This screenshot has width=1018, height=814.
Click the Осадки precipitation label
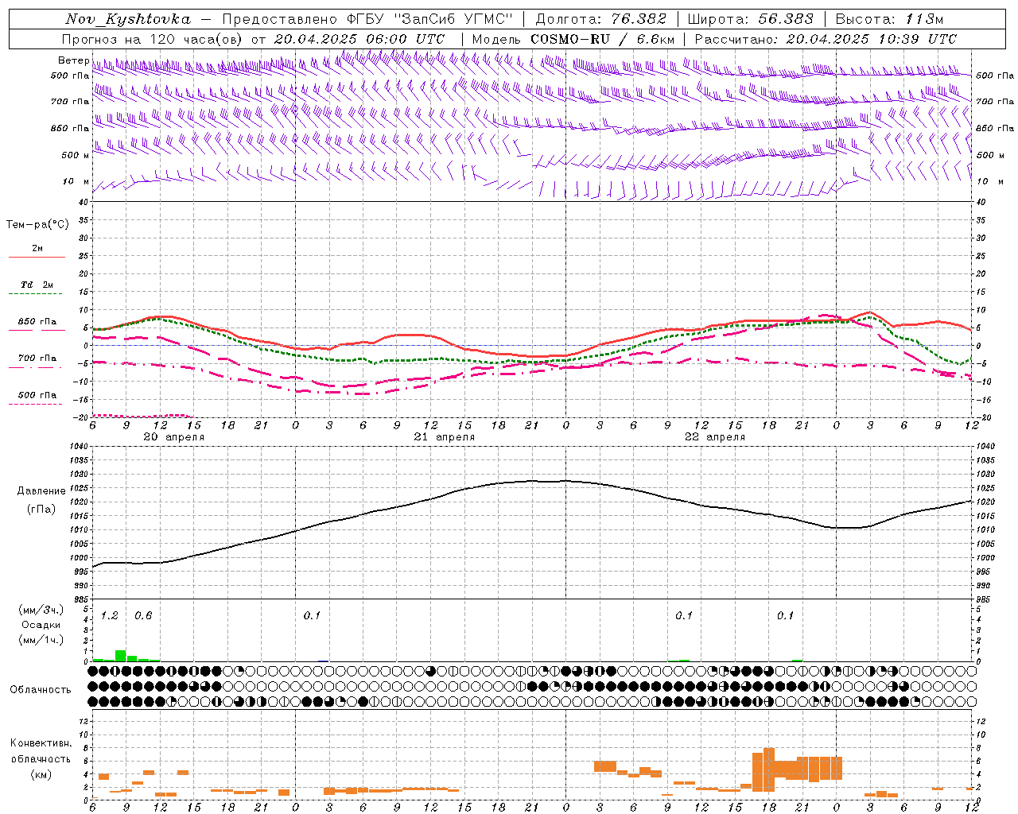[x=41, y=625]
